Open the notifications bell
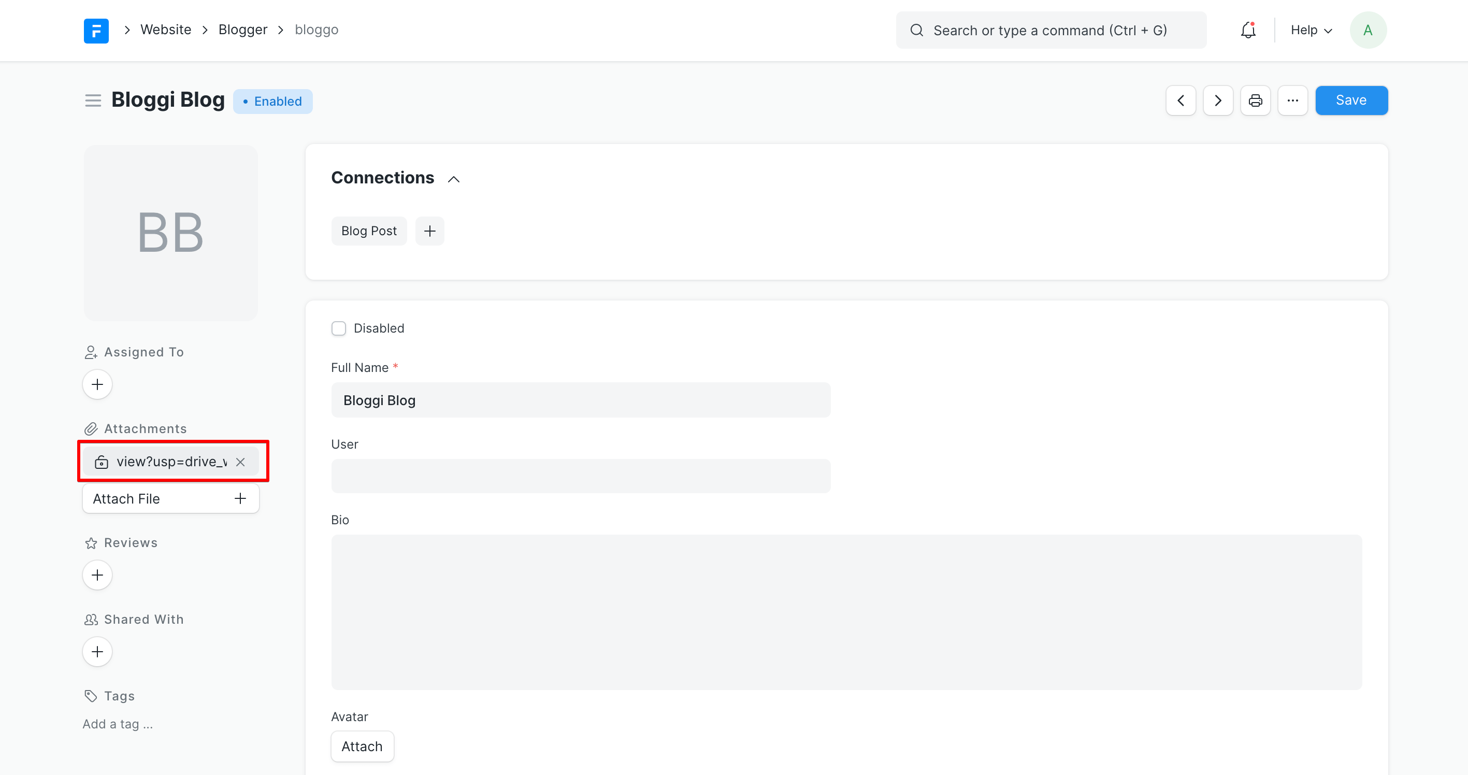 pyautogui.click(x=1247, y=30)
